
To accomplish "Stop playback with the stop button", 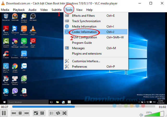I will 20,113.
